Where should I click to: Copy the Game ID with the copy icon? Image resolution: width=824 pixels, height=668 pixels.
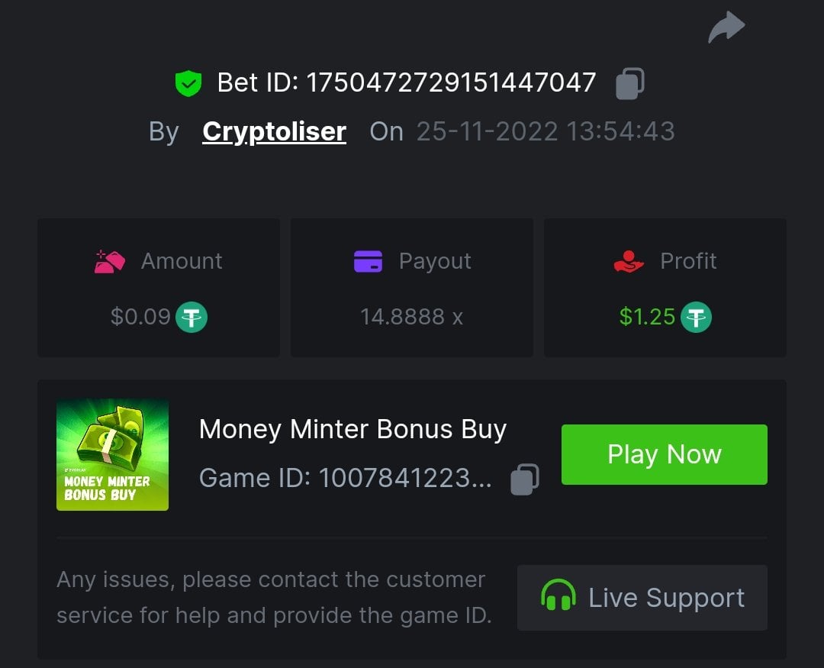pyautogui.click(x=524, y=479)
